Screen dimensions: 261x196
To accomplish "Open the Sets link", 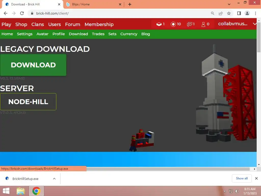I will click(x=112, y=34).
